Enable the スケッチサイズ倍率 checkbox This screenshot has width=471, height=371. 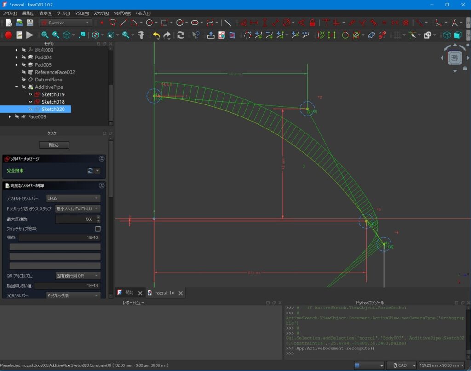(98, 229)
